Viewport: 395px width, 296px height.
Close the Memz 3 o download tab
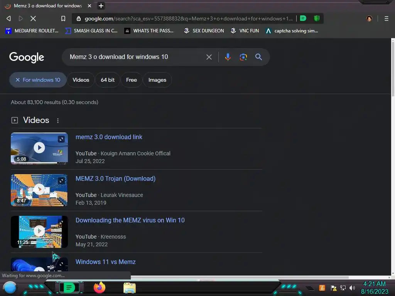tap(89, 6)
